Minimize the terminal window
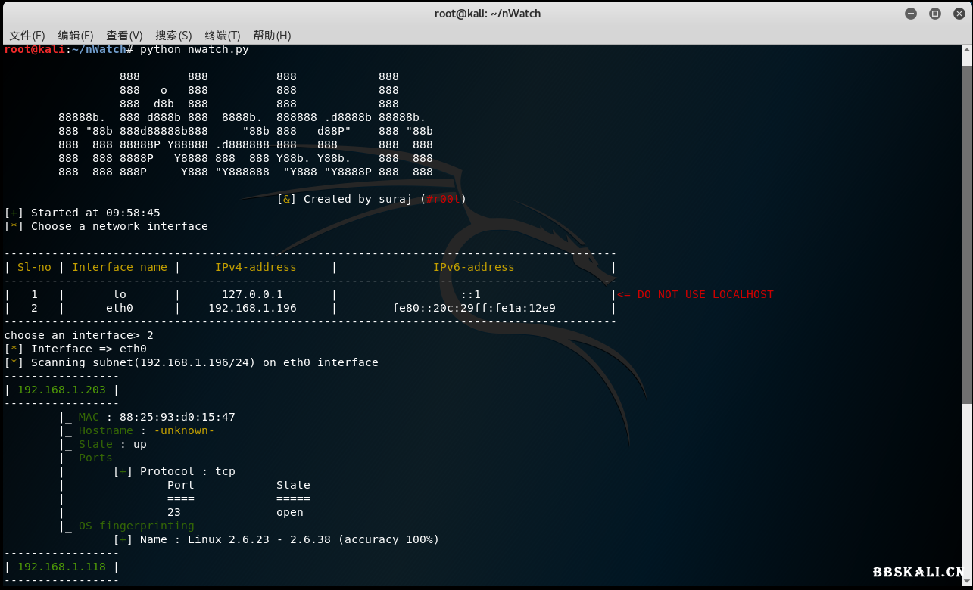The image size is (973, 590). tap(911, 14)
